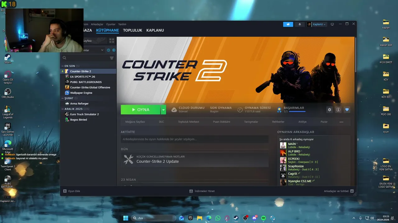This screenshot has width=398, height=223.
Task: Switch to KÜTÜPHANE tab
Action: pyautogui.click(x=107, y=30)
